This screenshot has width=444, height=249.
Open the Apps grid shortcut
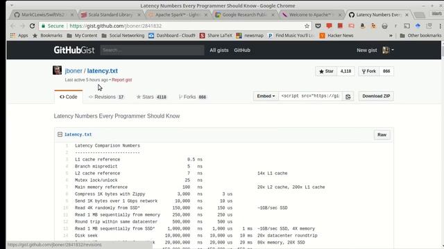point(19,35)
